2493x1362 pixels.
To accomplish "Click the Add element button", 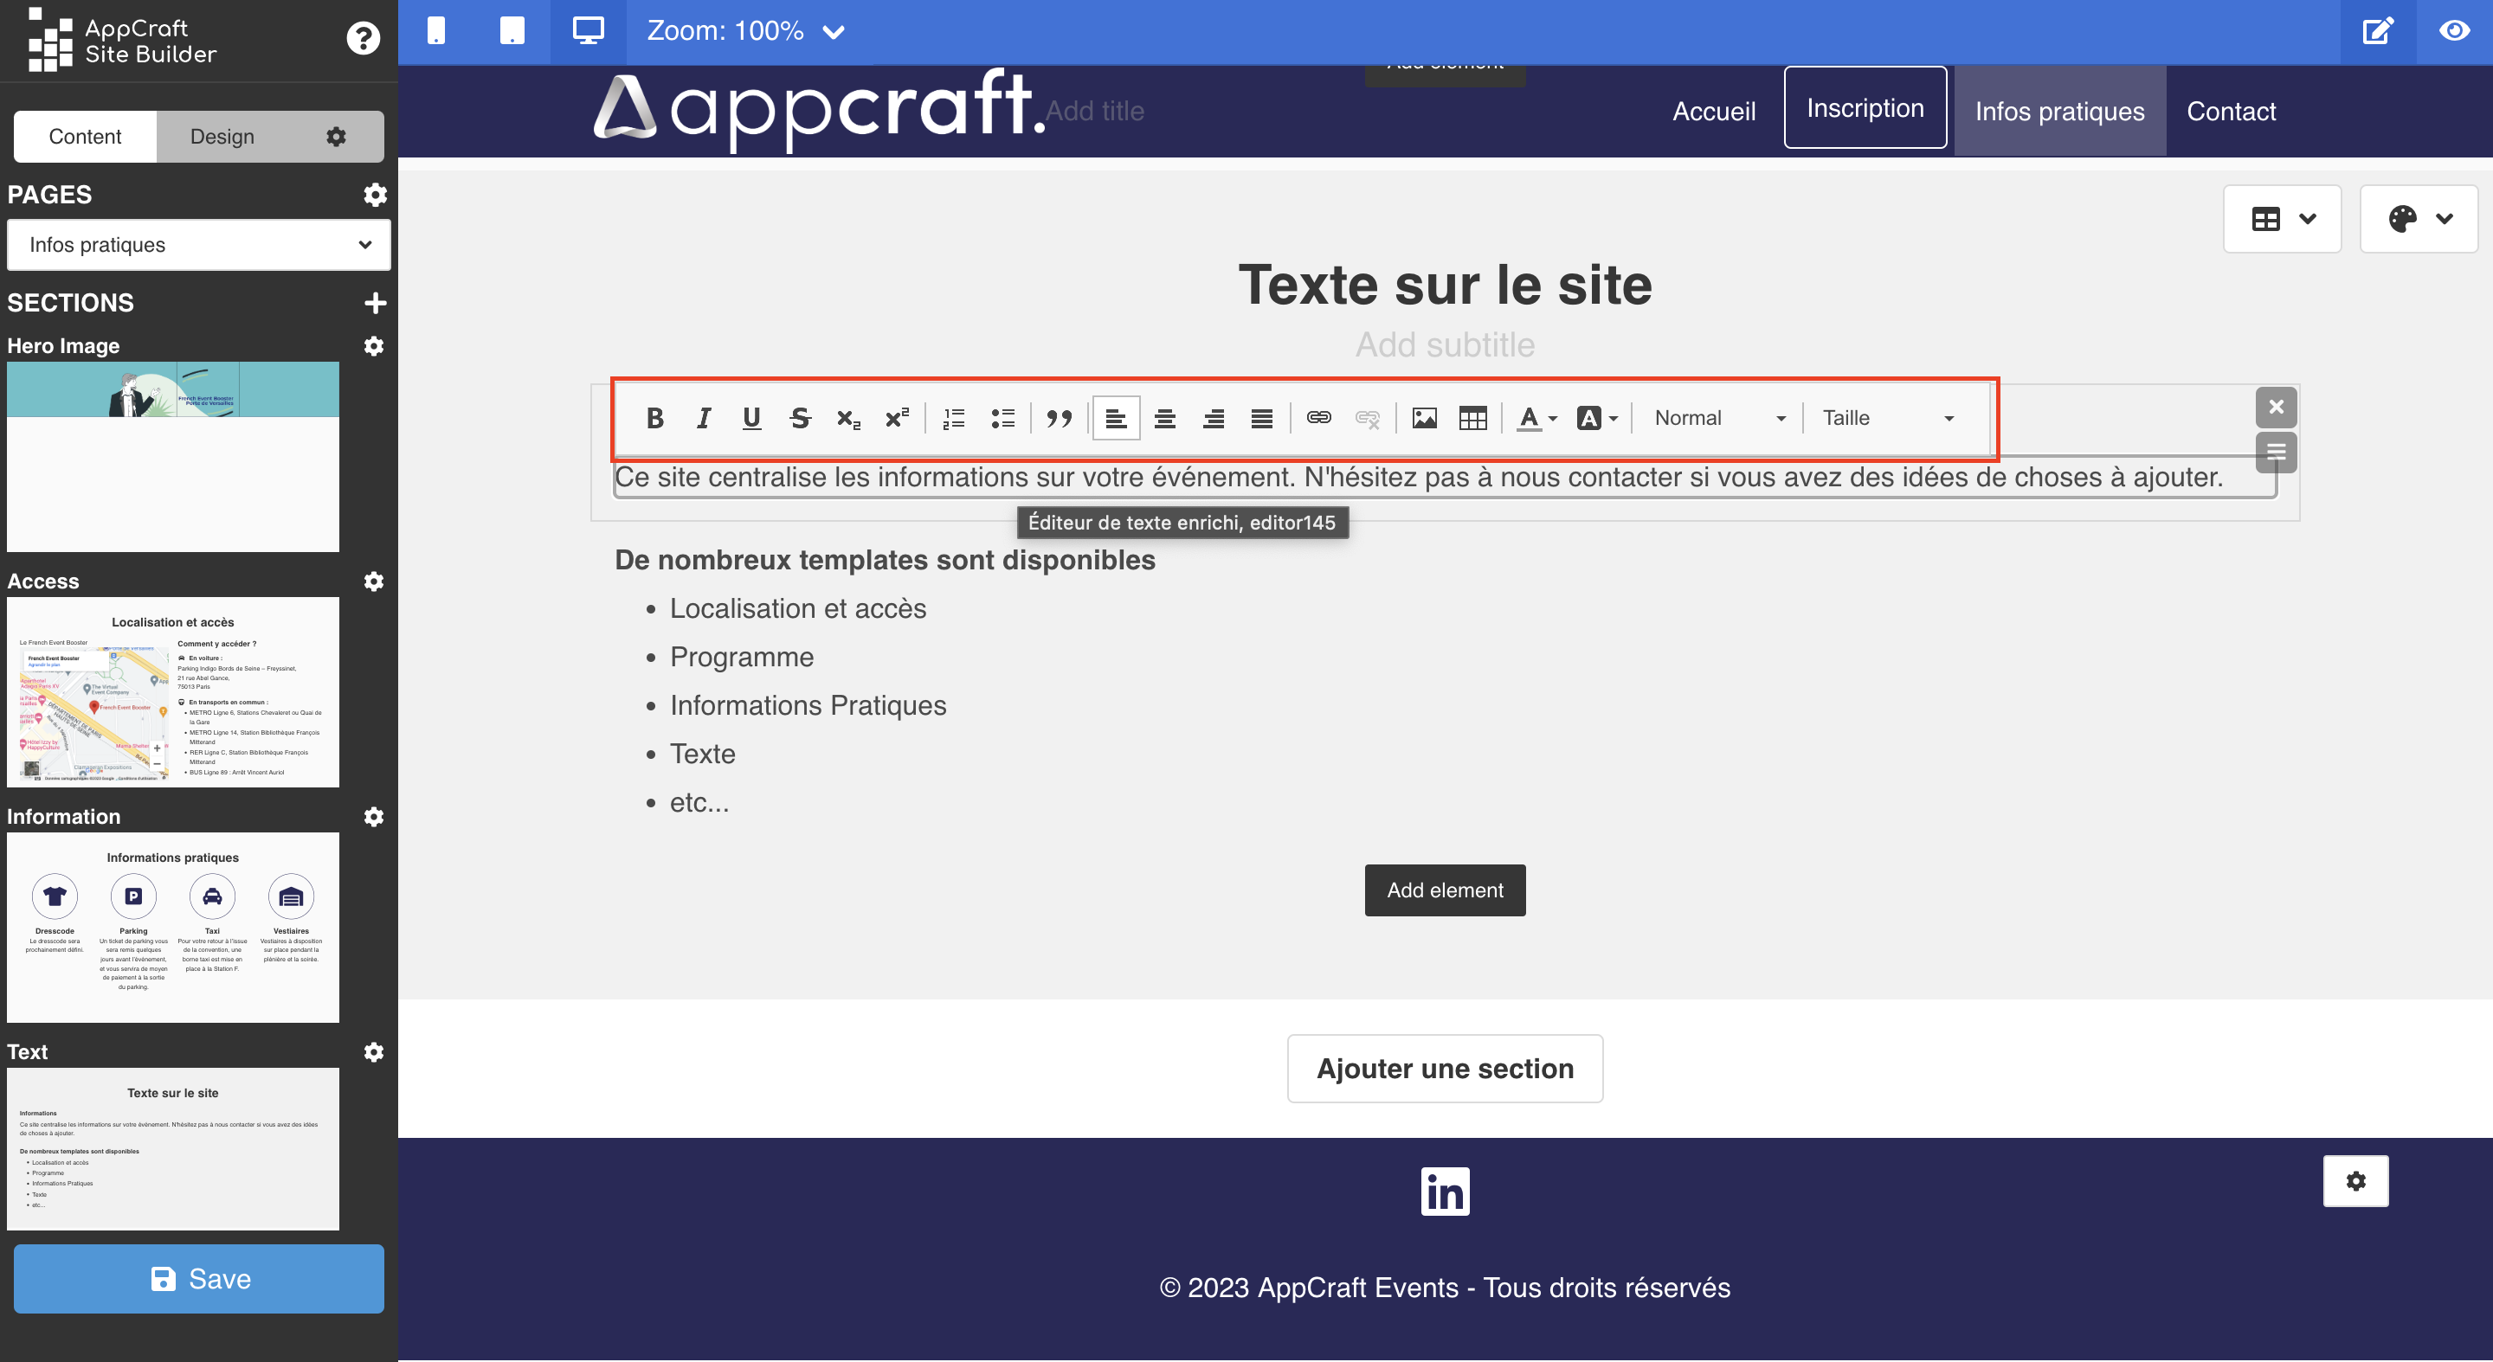I will tap(1446, 890).
